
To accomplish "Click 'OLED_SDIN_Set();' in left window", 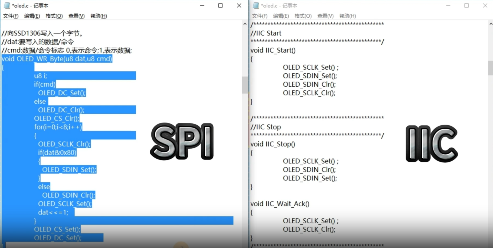I will pyautogui.click(x=69, y=169).
